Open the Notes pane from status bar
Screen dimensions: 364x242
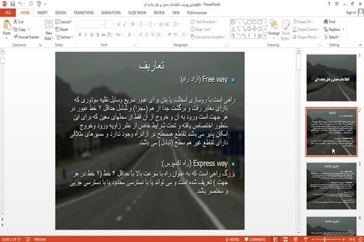click(232, 240)
